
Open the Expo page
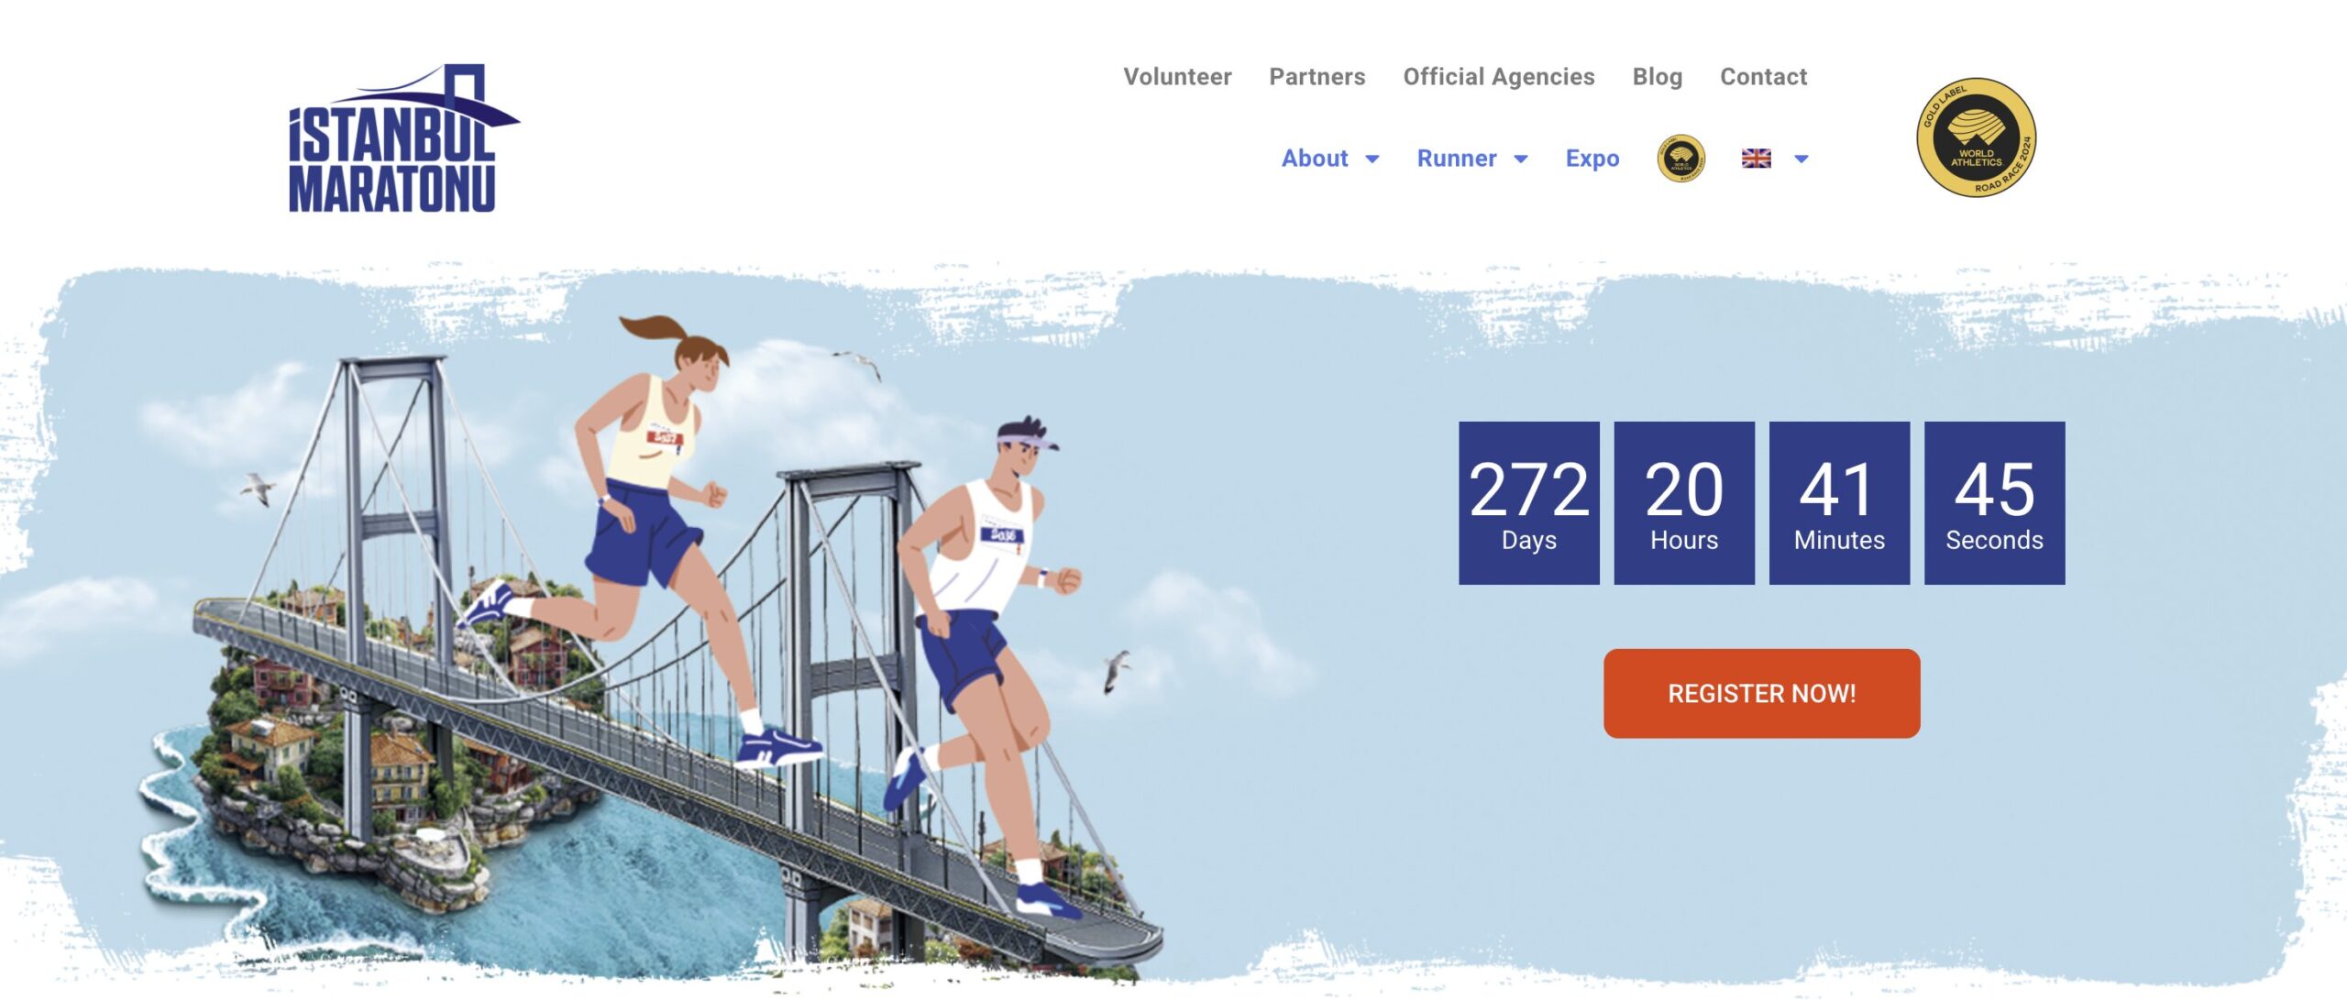[x=1592, y=159]
